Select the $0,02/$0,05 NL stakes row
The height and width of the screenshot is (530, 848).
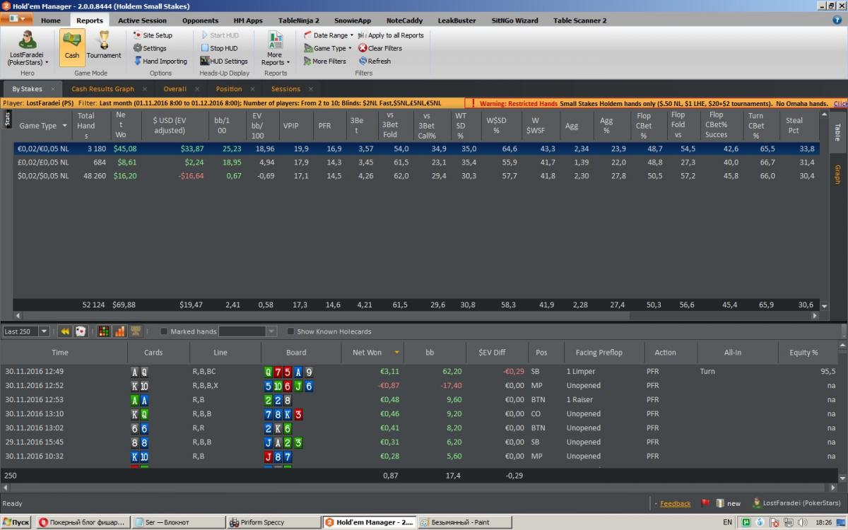coord(416,176)
